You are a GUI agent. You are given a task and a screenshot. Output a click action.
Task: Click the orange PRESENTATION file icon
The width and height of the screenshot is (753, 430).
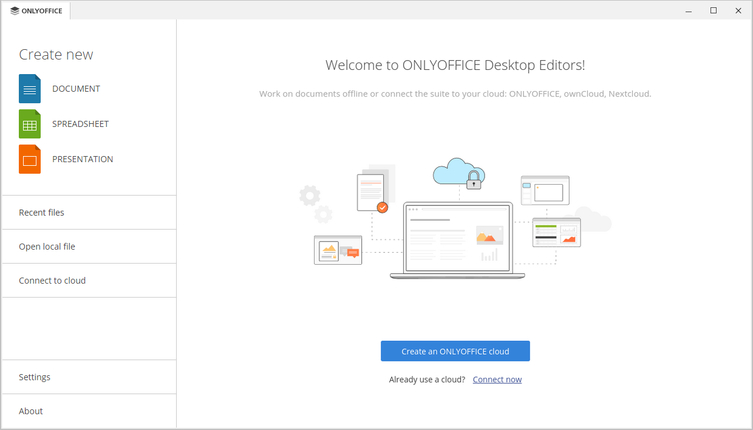(30, 159)
